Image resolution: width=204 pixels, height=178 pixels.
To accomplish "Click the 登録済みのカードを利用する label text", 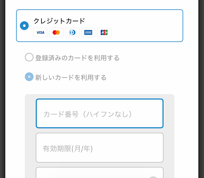I will coord(77,58).
